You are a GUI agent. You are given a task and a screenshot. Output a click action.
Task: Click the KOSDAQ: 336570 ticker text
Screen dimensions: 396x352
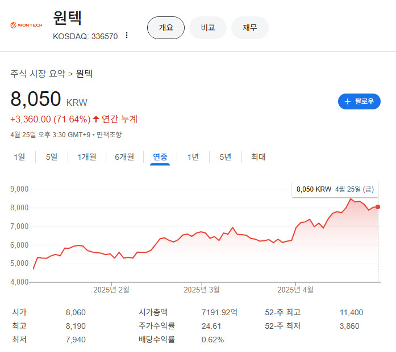pos(85,36)
